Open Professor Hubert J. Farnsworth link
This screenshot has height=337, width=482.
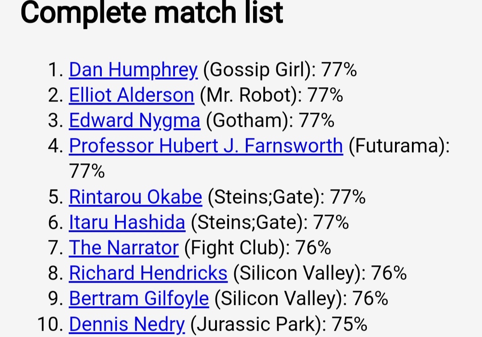click(x=206, y=146)
